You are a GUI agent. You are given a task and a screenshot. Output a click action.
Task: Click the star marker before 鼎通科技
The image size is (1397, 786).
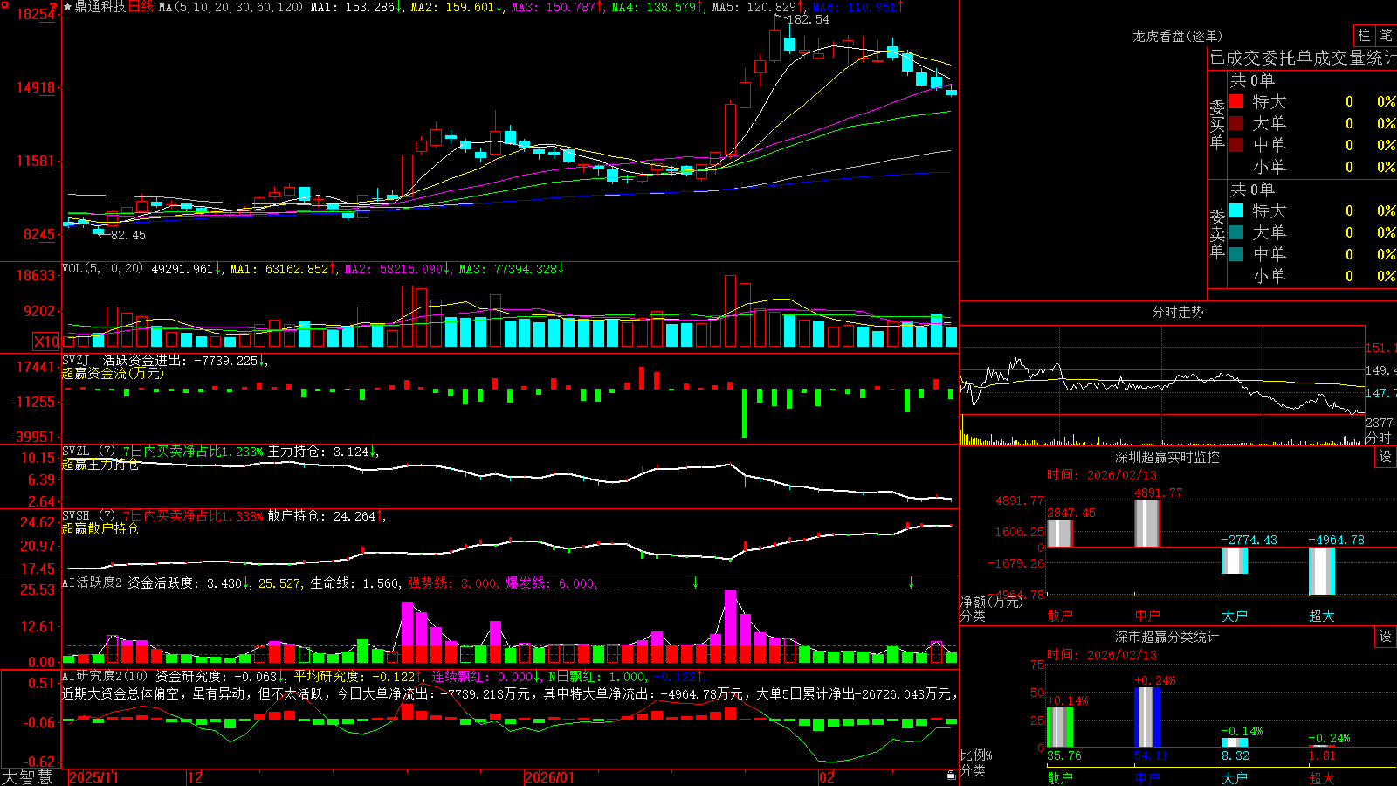[x=68, y=7]
